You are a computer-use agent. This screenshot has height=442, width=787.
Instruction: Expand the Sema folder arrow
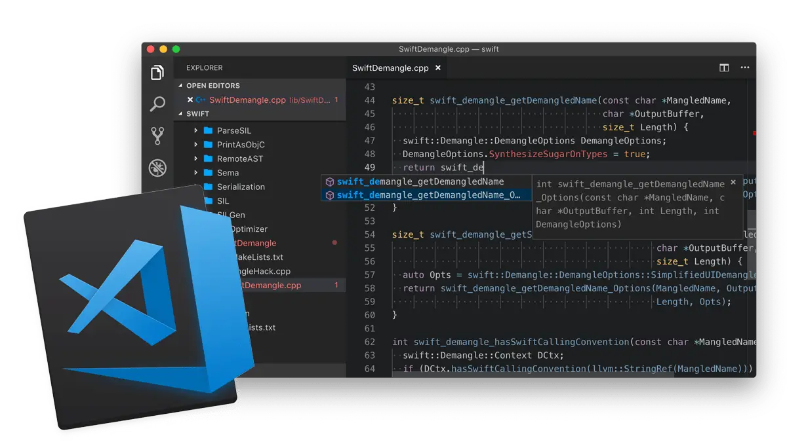(195, 173)
